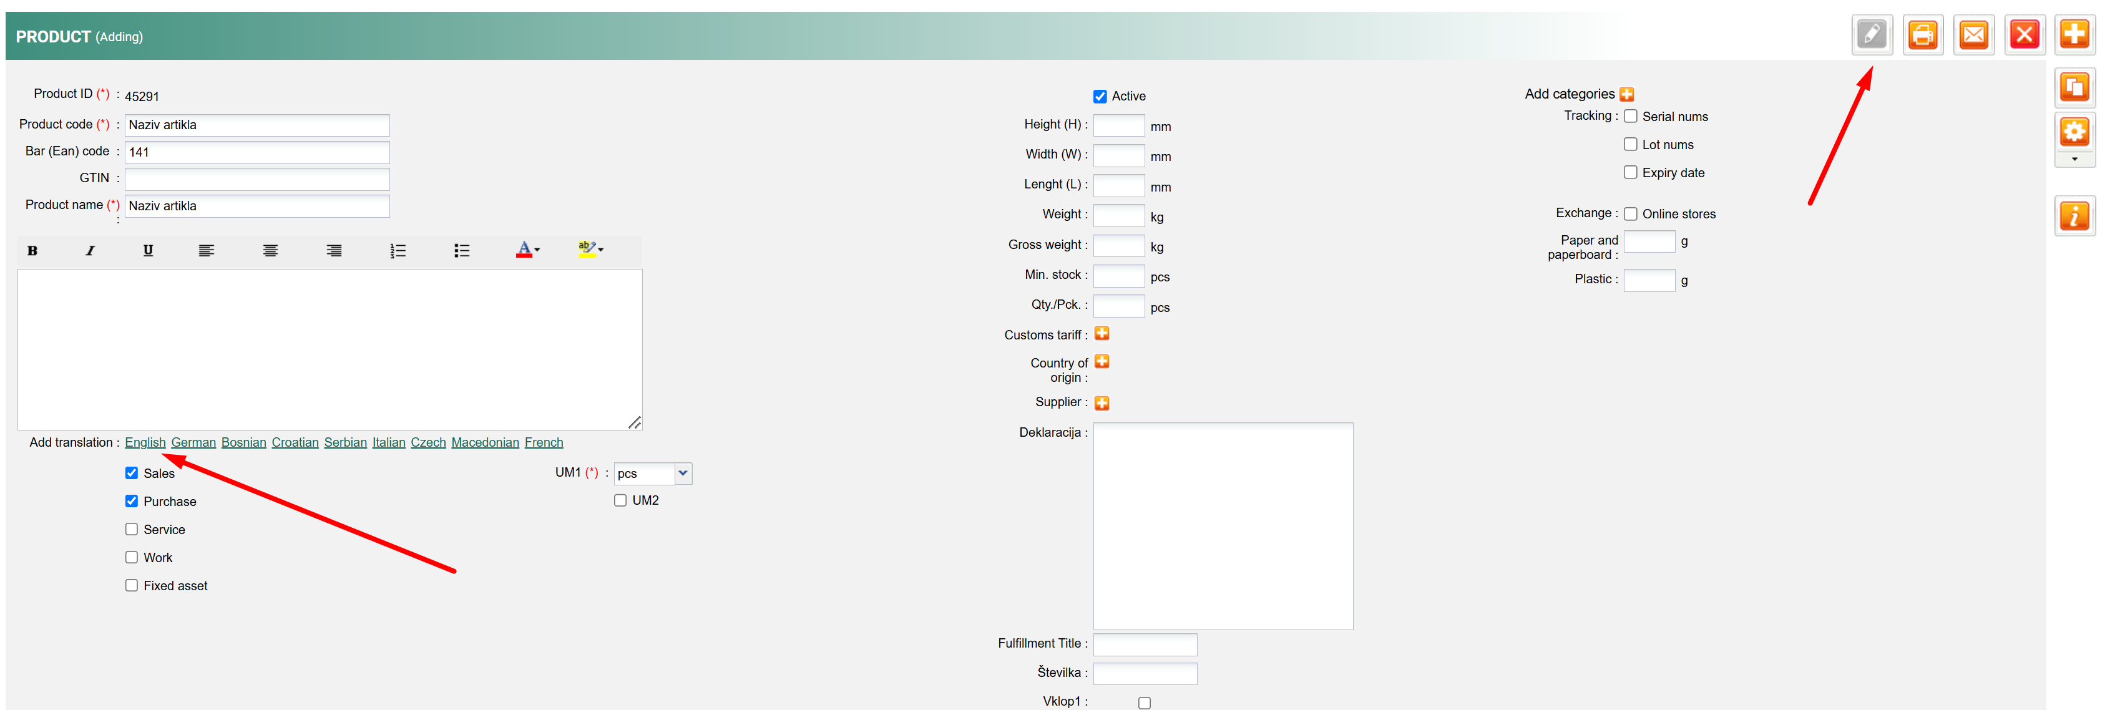Click the copy document icon
Screen dimensions: 2125x710
point(2074,87)
